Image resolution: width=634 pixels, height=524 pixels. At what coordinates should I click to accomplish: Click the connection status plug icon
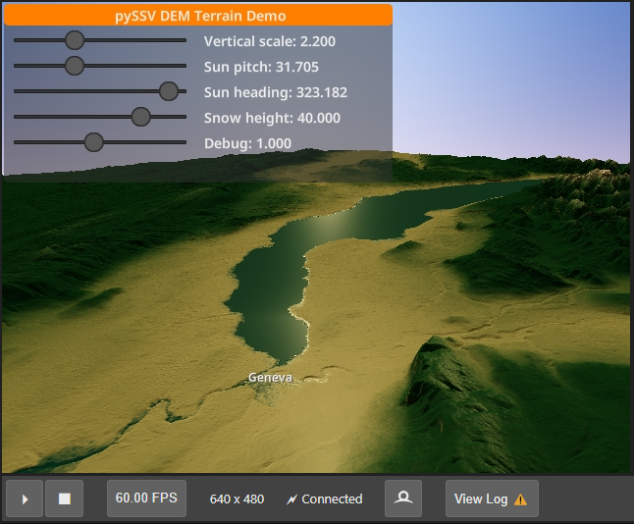(291, 499)
